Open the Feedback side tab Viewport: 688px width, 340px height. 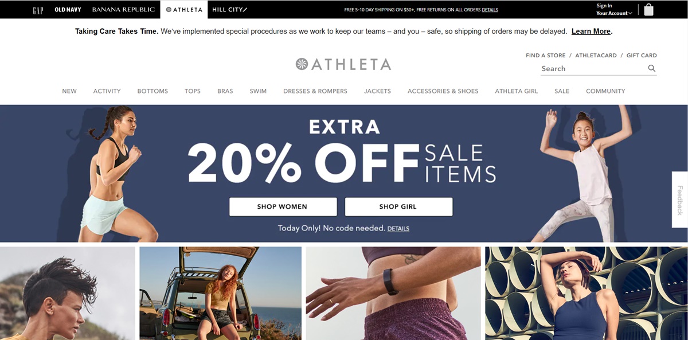[x=680, y=200]
